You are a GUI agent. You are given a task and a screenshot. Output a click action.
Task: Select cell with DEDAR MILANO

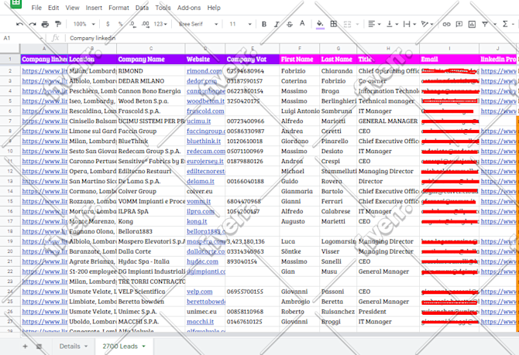click(x=151, y=81)
